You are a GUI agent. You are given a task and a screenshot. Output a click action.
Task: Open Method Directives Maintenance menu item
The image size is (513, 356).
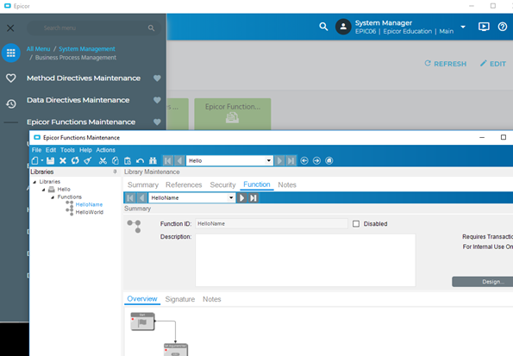pos(84,78)
